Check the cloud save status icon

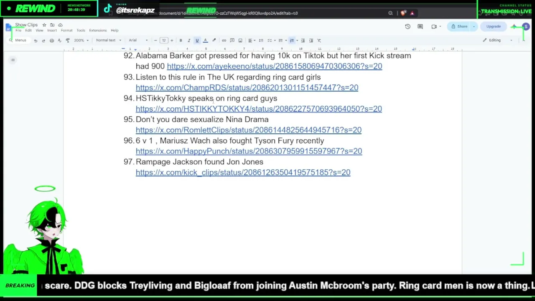point(60,25)
